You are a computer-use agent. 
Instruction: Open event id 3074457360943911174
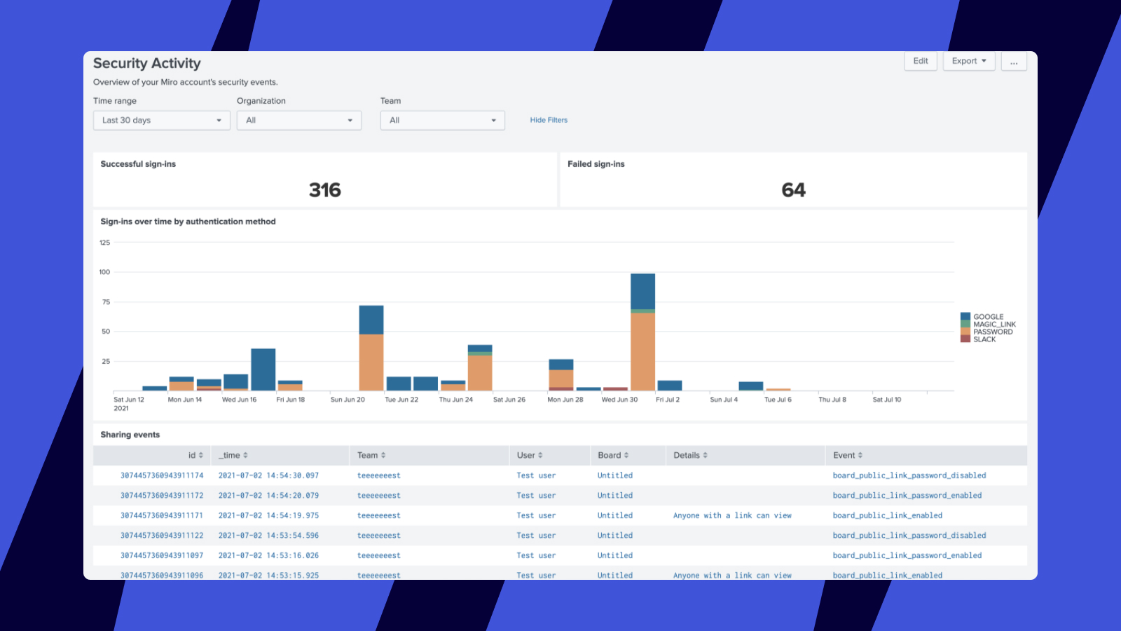pyautogui.click(x=162, y=476)
